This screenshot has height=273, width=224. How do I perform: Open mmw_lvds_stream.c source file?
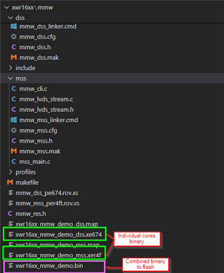coord(46,99)
